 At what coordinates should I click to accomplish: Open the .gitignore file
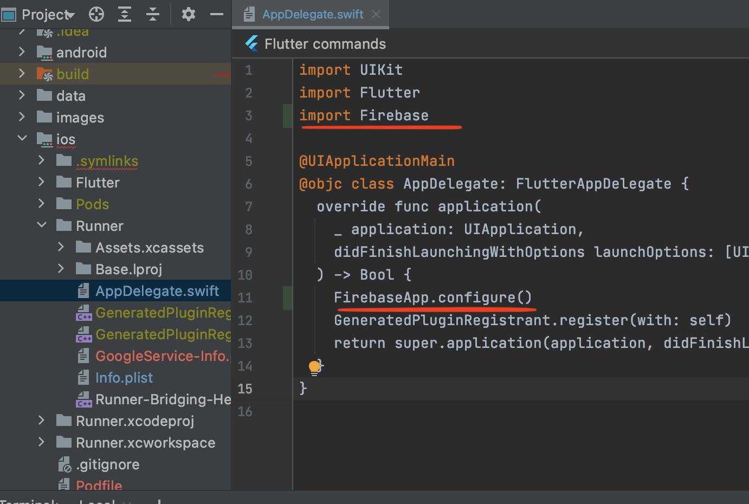108,464
